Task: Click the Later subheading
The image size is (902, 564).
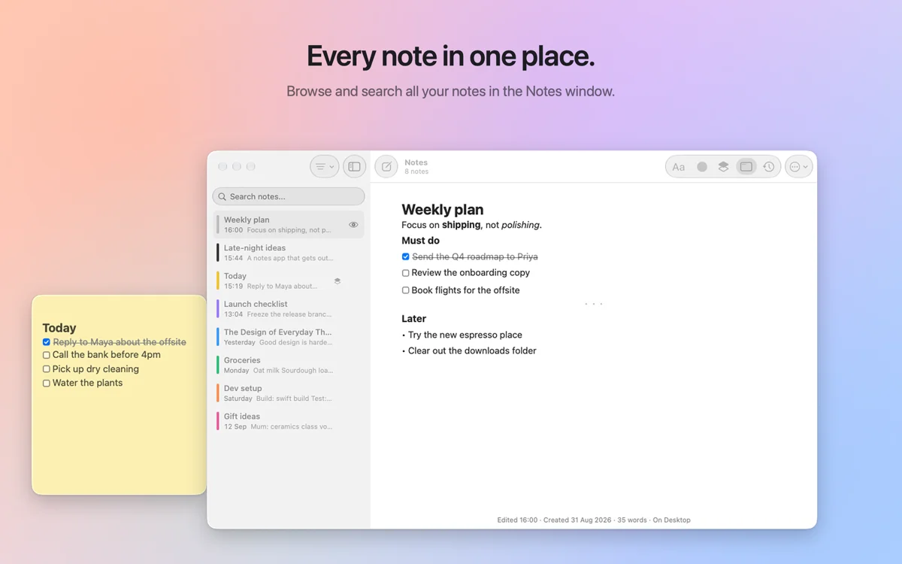Action: [414, 319]
